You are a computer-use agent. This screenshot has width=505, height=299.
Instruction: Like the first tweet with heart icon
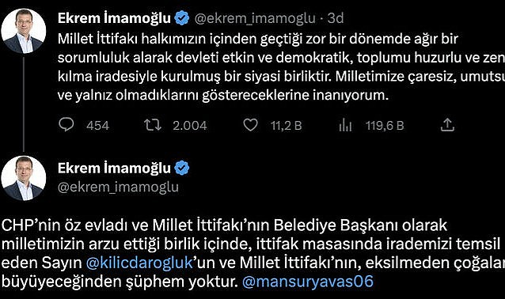pos(250,125)
